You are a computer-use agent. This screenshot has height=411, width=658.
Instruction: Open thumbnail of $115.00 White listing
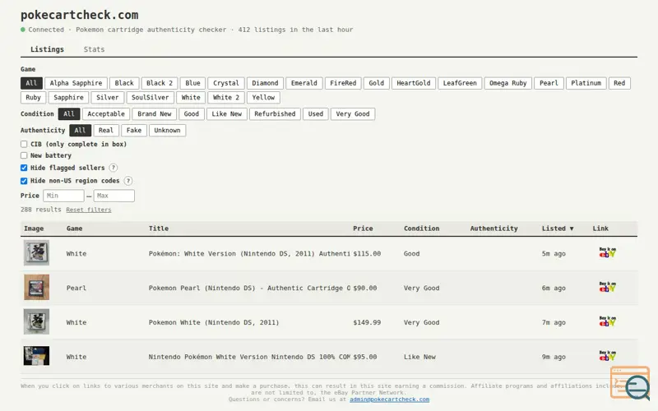click(36, 253)
